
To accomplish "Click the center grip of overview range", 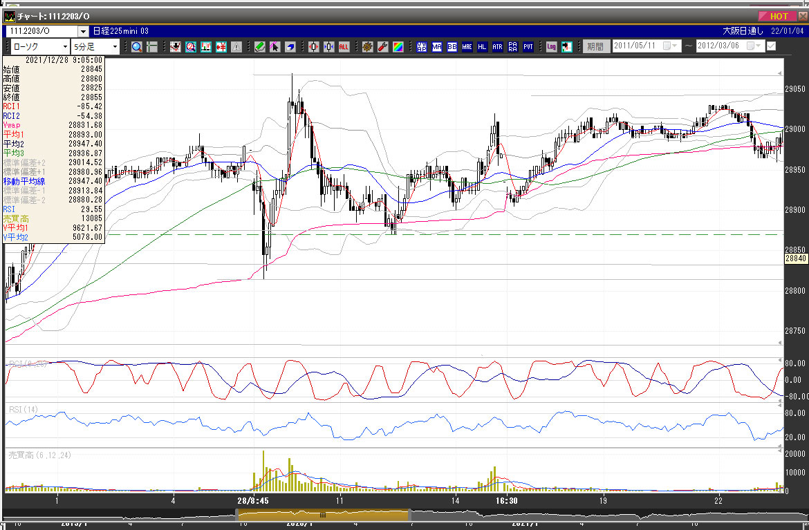I will tap(323, 515).
